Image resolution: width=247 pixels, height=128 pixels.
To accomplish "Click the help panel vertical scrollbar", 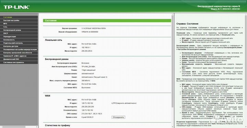I will tap(246, 60).
